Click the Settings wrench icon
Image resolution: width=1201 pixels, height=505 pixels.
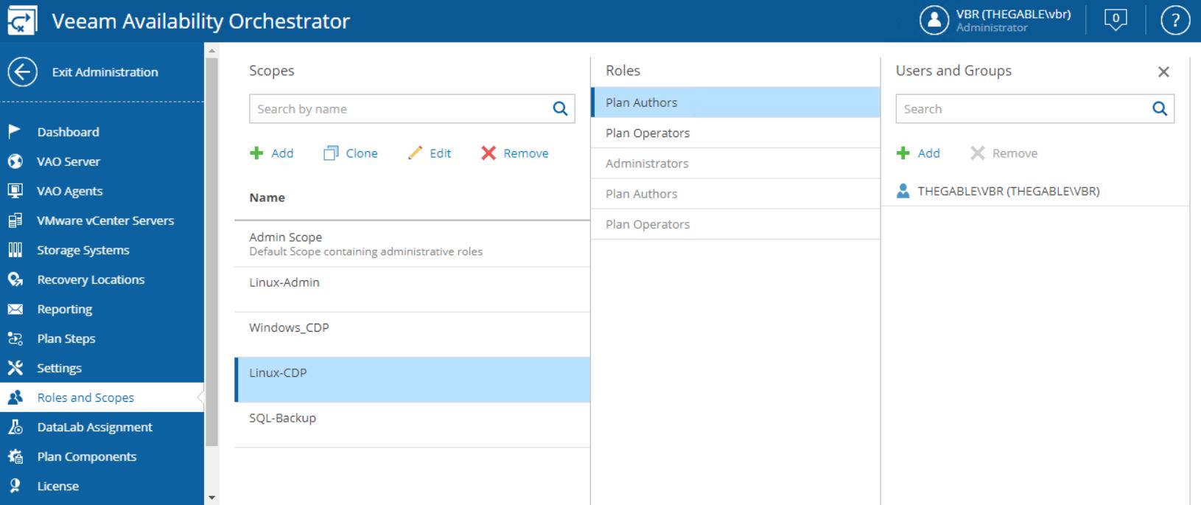pyautogui.click(x=15, y=367)
